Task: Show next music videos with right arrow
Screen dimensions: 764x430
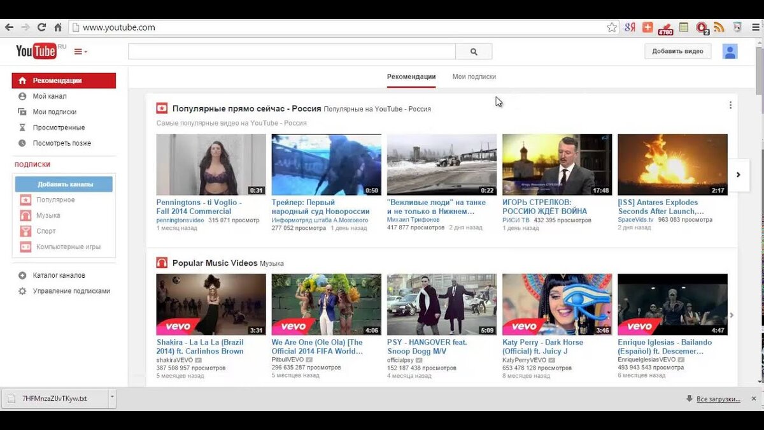Action: pos(732,315)
